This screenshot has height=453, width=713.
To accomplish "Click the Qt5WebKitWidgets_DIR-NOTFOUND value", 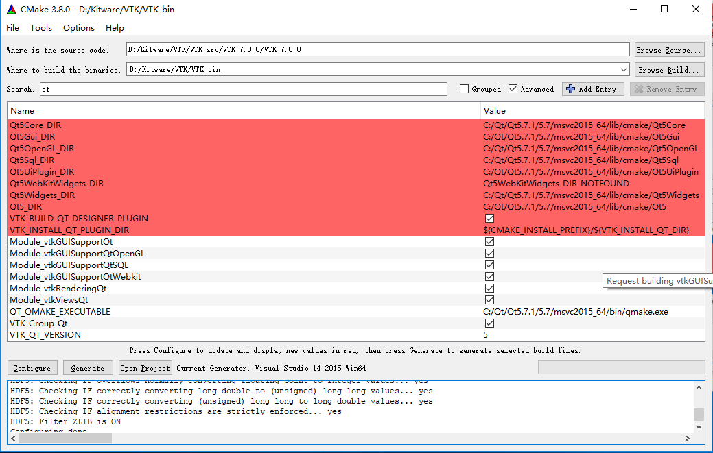I will click(556, 184).
